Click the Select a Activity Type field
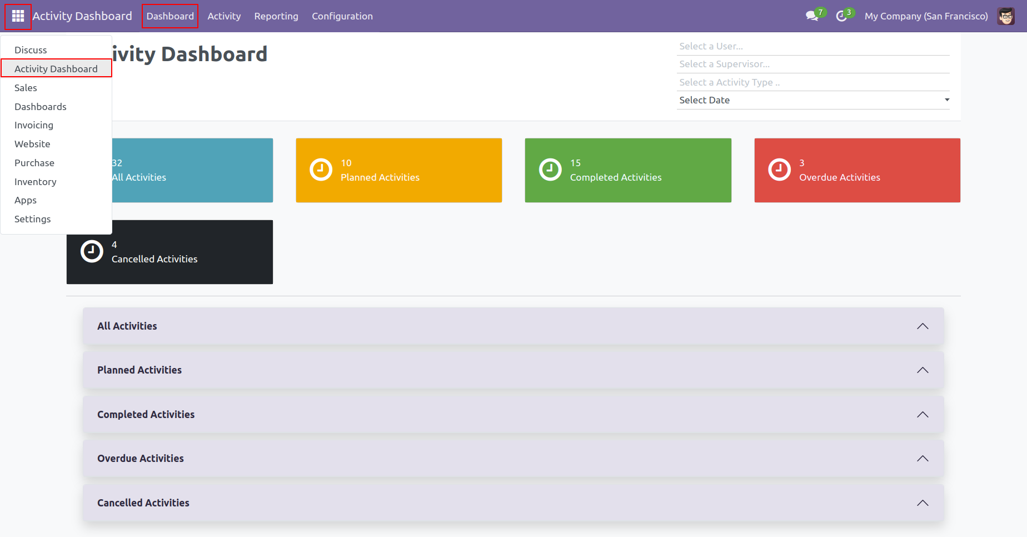This screenshot has height=537, width=1027. click(x=813, y=82)
